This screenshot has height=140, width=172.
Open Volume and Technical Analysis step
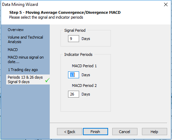click(25, 39)
